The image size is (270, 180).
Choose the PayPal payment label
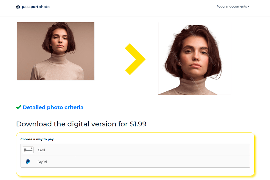point(42,162)
